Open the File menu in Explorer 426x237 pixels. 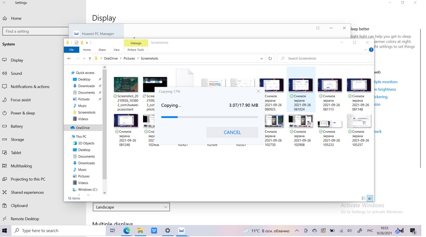tap(71, 50)
